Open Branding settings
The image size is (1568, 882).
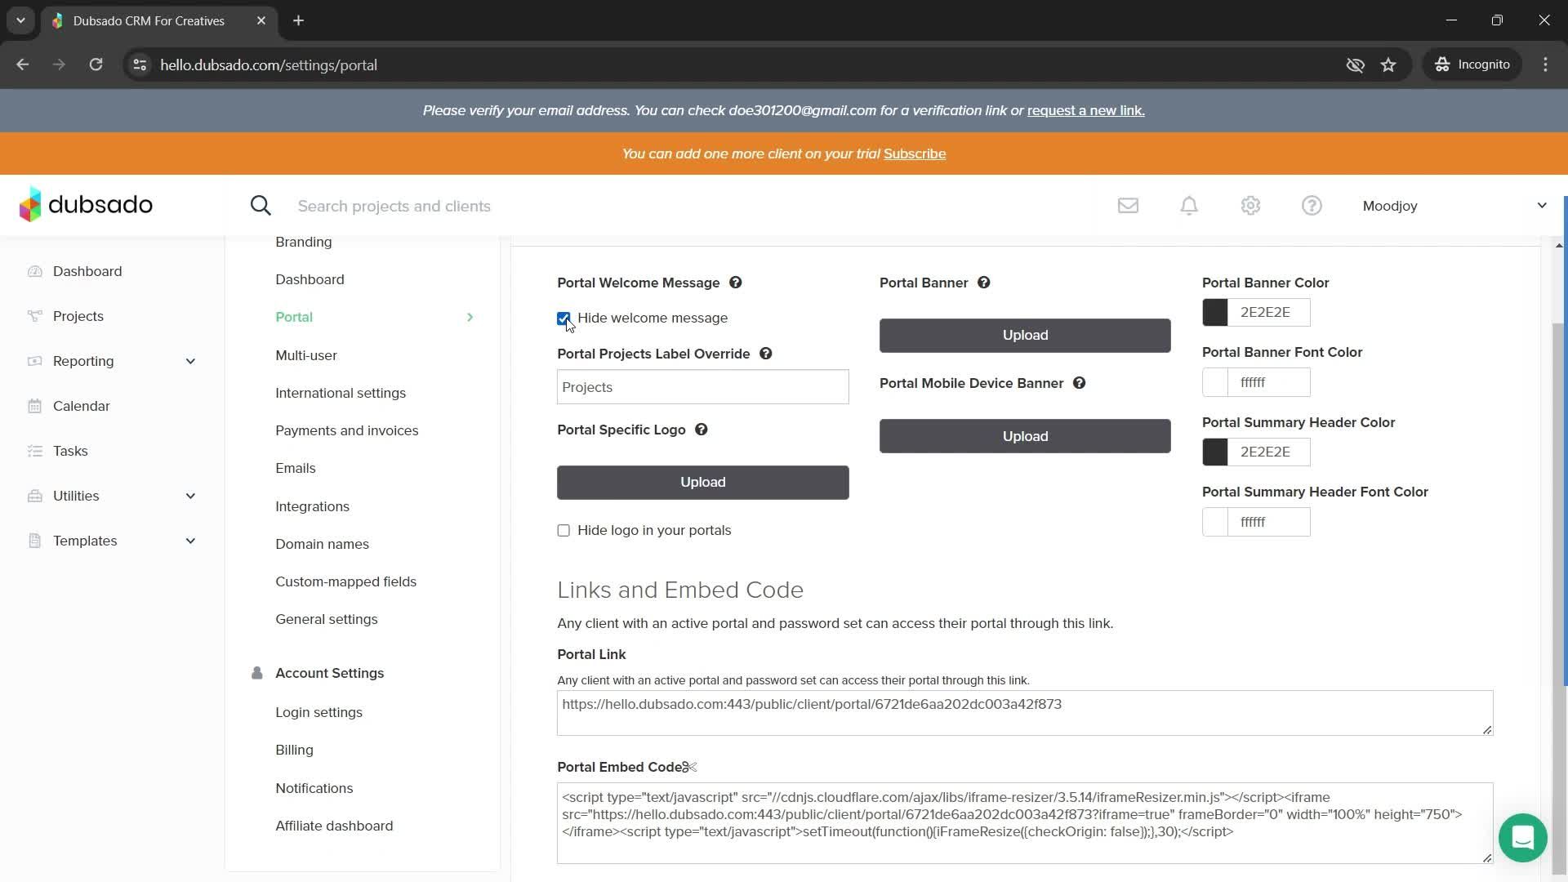tap(304, 242)
